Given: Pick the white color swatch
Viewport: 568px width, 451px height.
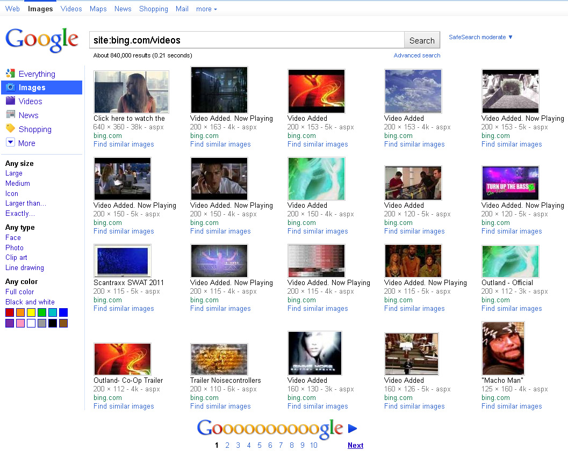Looking at the screenshot, I should (x=31, y=323).
